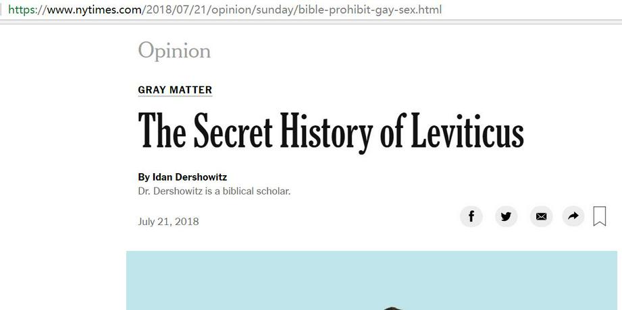
Task: Click the July 21, 2018 publication date
Action: pos(168,222)
